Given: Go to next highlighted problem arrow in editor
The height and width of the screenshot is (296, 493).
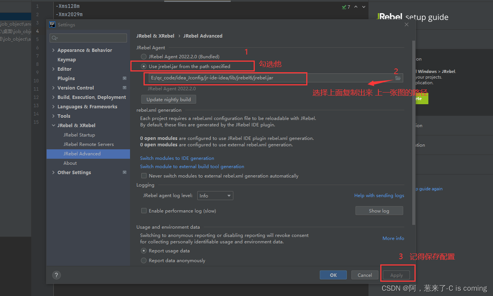Looking at the screenshot, I should [x=364, y=7].
